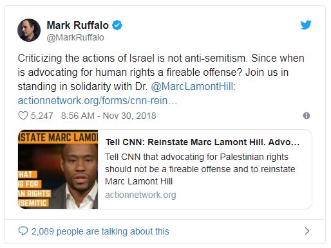Image resolution: width=331 pixels, height=248 pixels.
Task: Click the blue verified badge
Action: (x=117, y=25)
